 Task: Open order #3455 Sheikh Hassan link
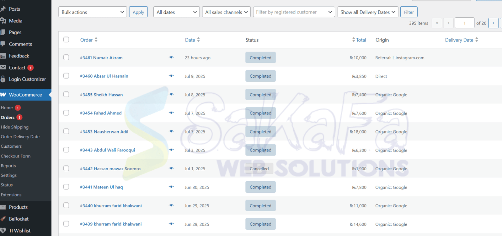pyautogui.click(x=101, y=95)
